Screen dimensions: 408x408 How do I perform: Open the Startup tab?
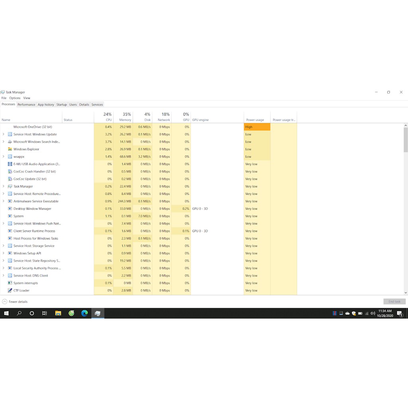coord(61,104)
